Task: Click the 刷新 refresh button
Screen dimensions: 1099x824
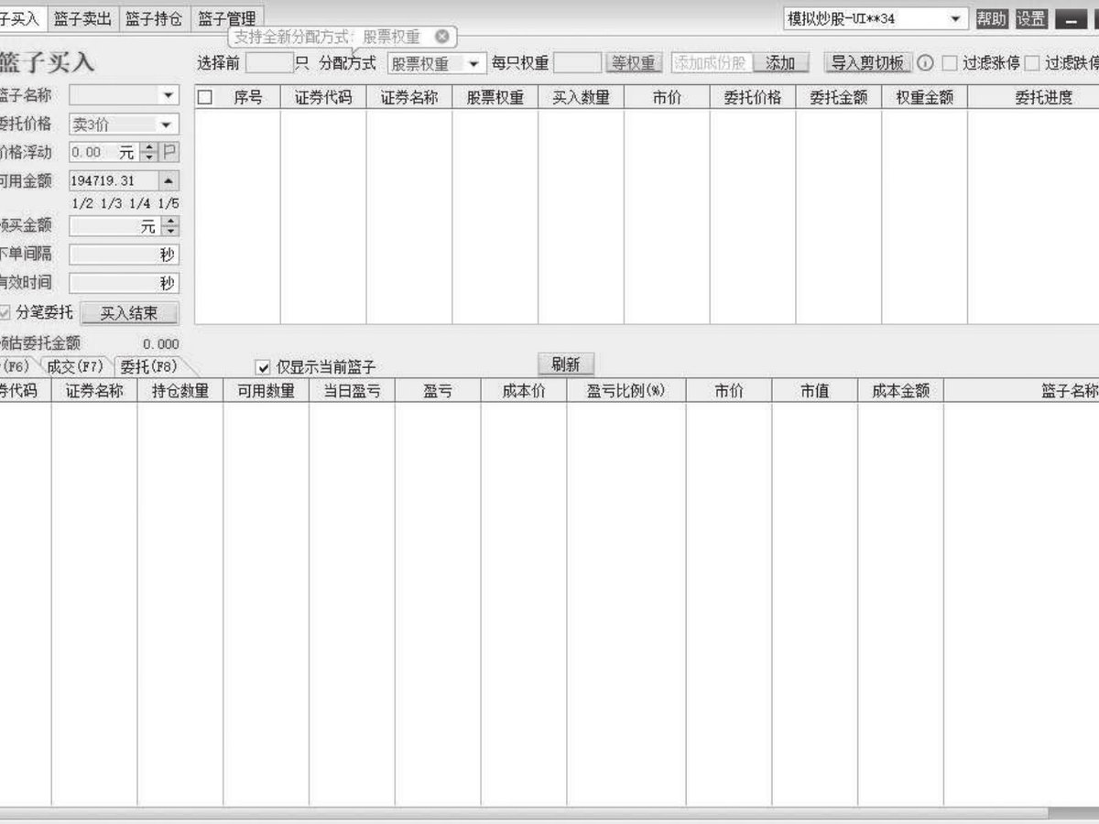Action: click(x=566, y=363)
